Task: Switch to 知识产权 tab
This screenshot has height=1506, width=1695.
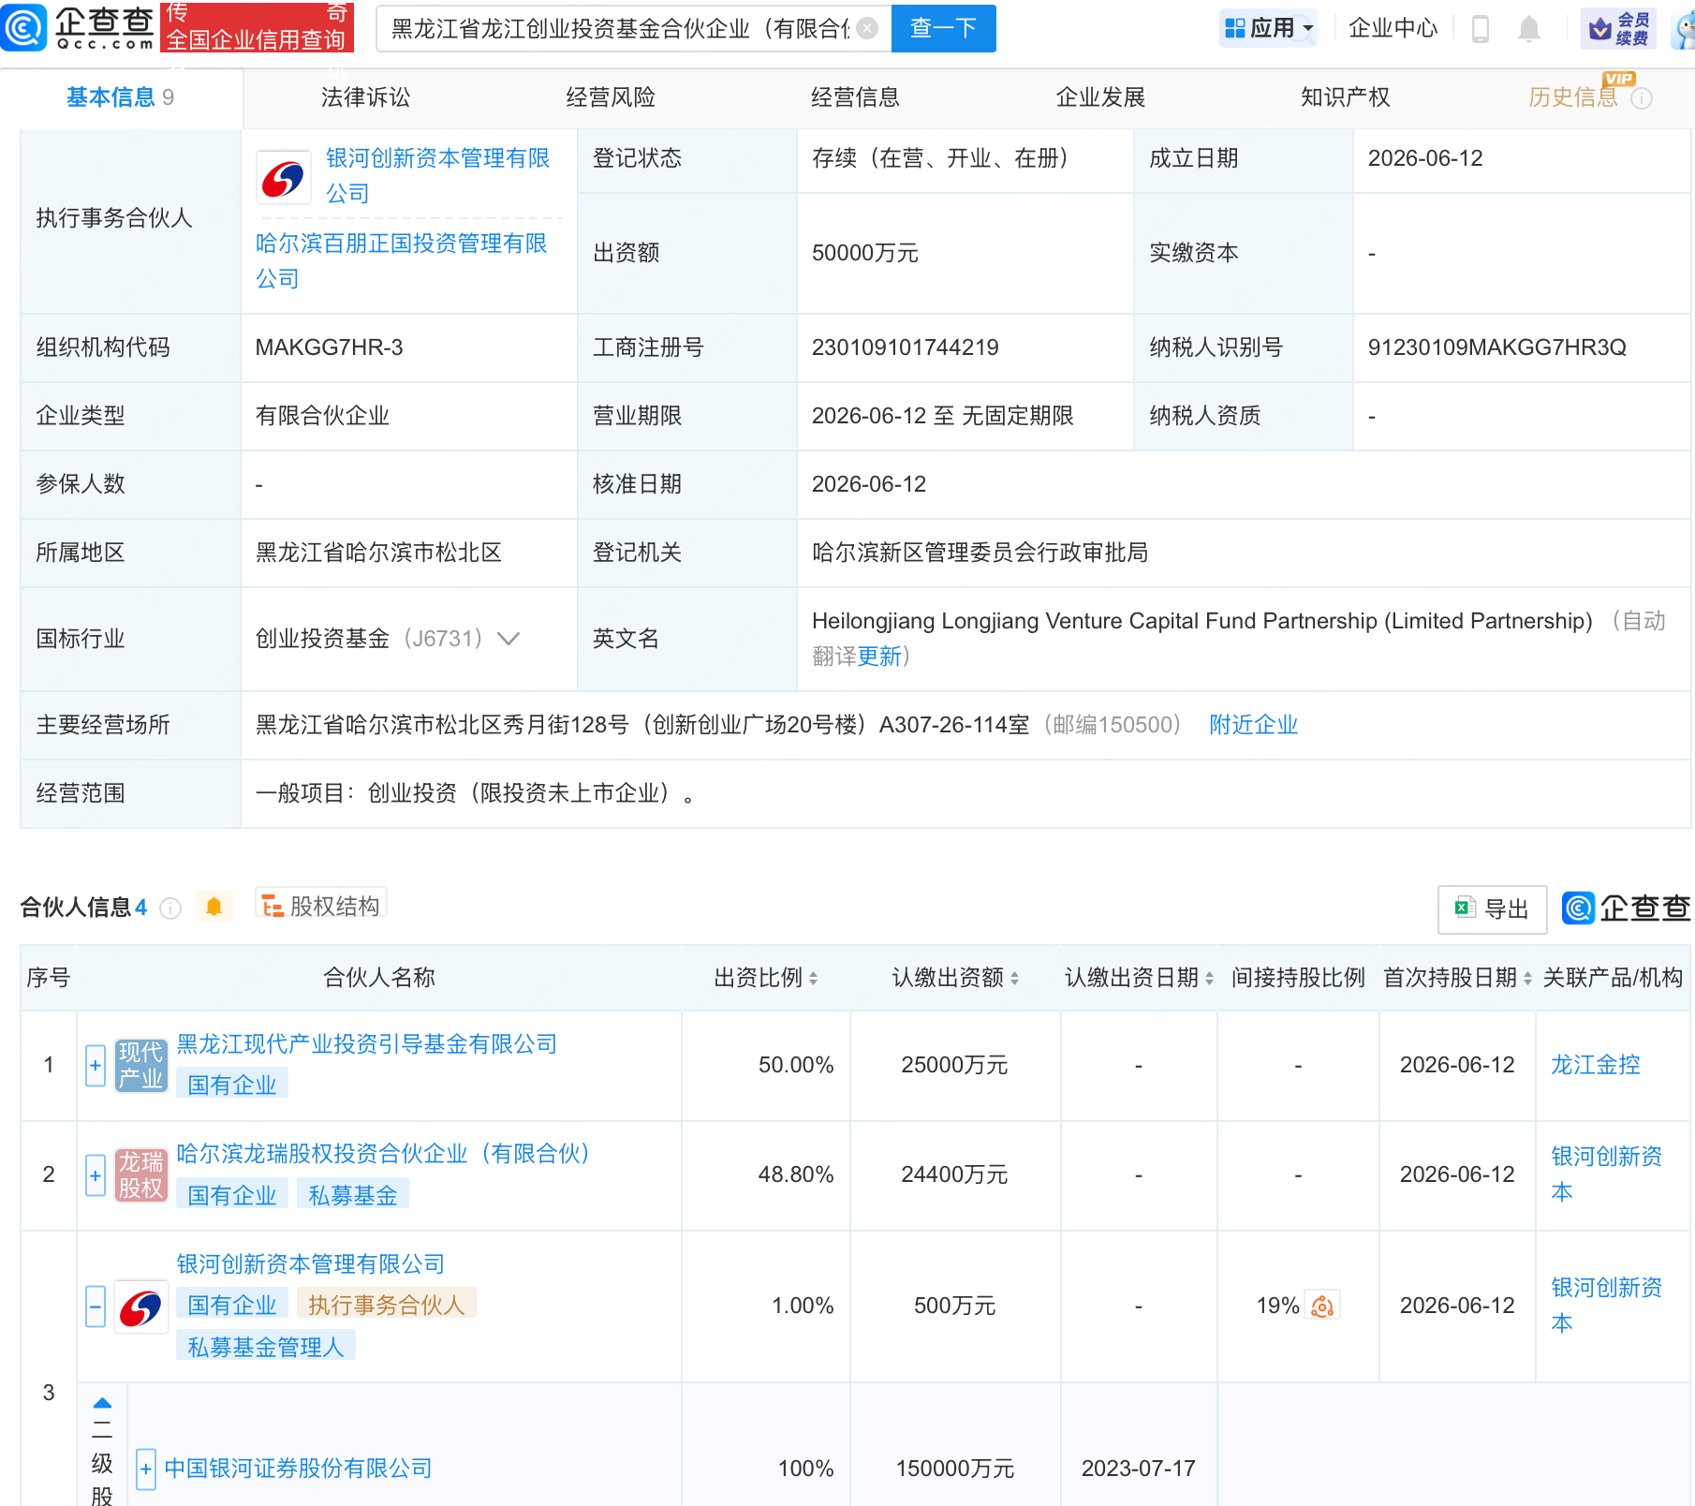Action: tap(1345, 97)
